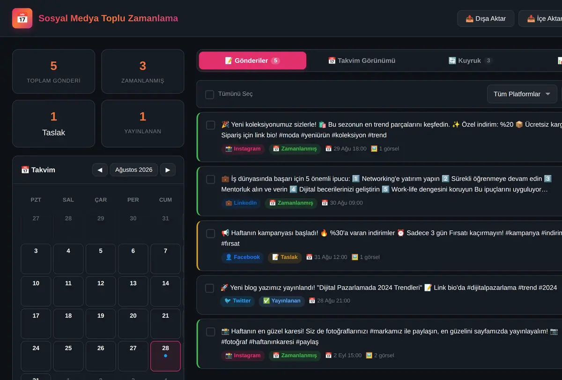Select the Yeni blog yazımız post checkbox

pos(210,288)
